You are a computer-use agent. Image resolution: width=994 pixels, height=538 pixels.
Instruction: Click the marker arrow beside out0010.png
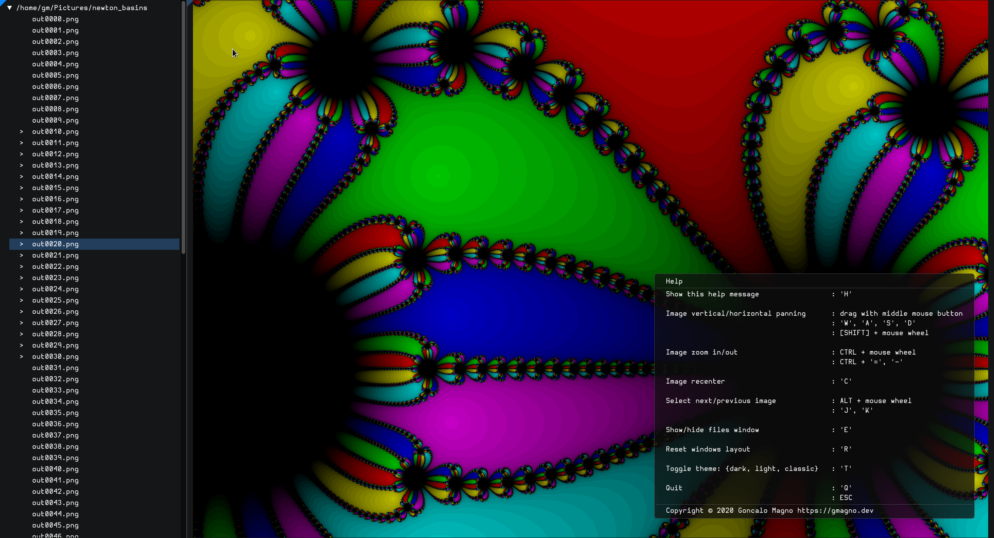tap(21, 132)
